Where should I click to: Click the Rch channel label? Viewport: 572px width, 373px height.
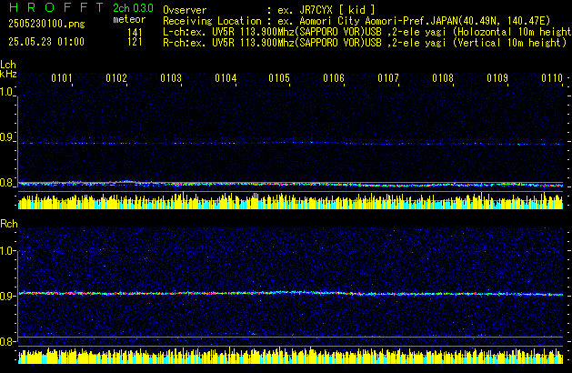pos(9,224)
